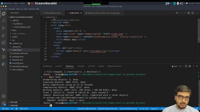Open the new terminal launch profile dropdown
Image resolution: width=200 pixels, height=112 pixels.
[182, 66]
